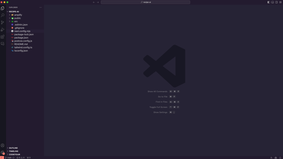Open the Search view in the activity bar
Image resolution: width=283 pixels, height=159 pixels.
(3, 15)
